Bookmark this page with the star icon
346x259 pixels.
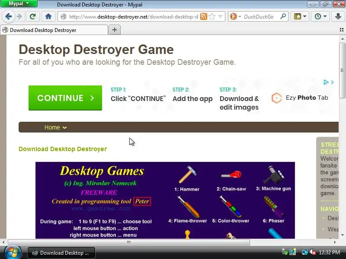pos(212,16)
